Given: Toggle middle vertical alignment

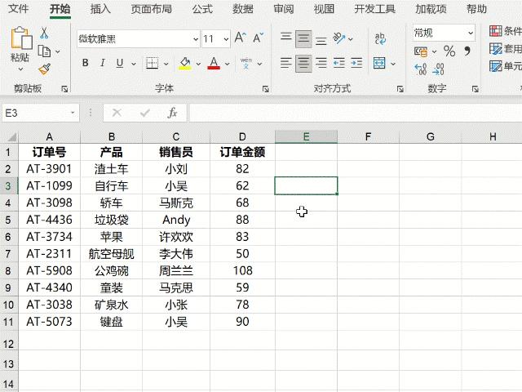Looking at the screenshot, I should point(303,38).
